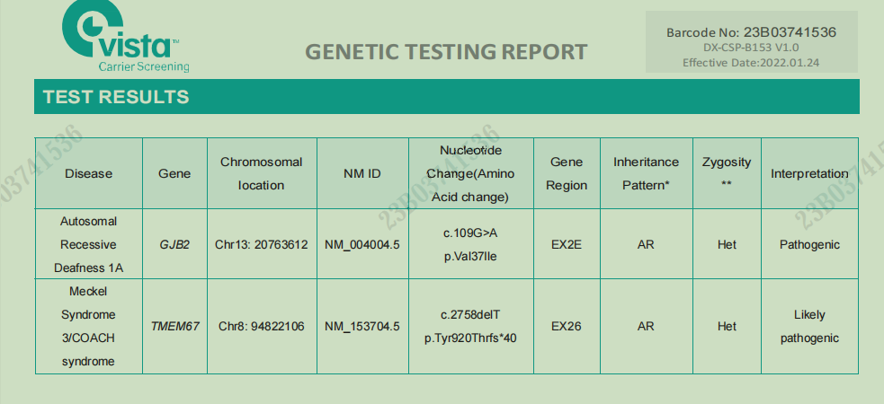
Task: Click the Interpretation column header
Action: click(x=809, y=173)
